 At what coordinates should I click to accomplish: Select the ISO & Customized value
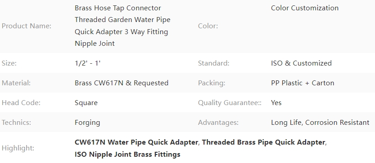[301, 63]
